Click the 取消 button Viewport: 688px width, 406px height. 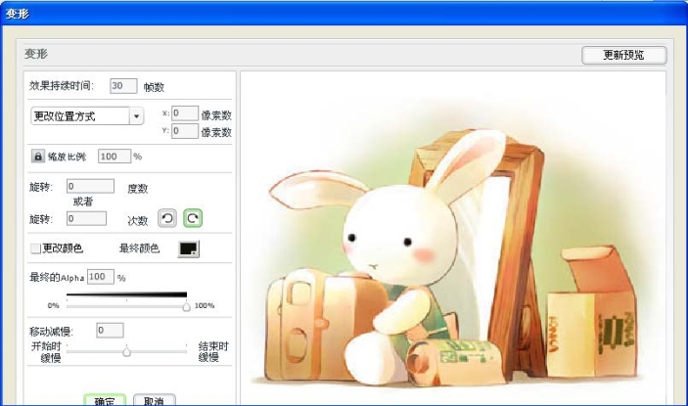[153, 400]
